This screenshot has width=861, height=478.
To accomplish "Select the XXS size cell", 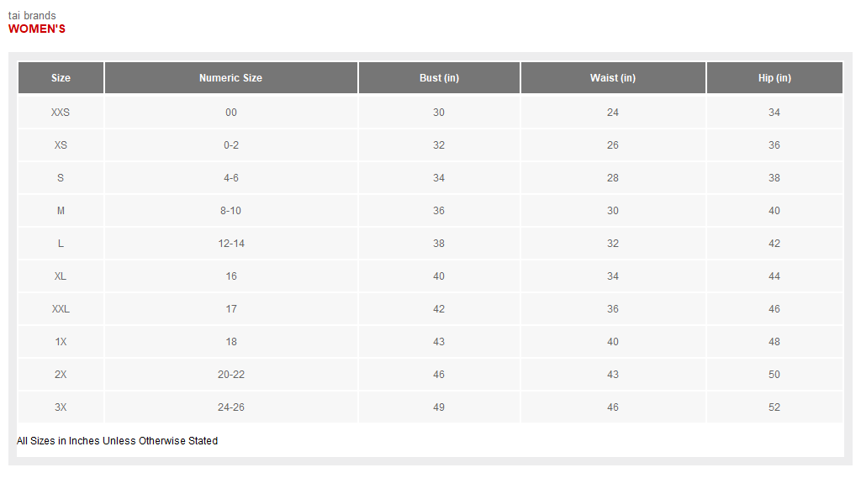I will click(61, 113).
